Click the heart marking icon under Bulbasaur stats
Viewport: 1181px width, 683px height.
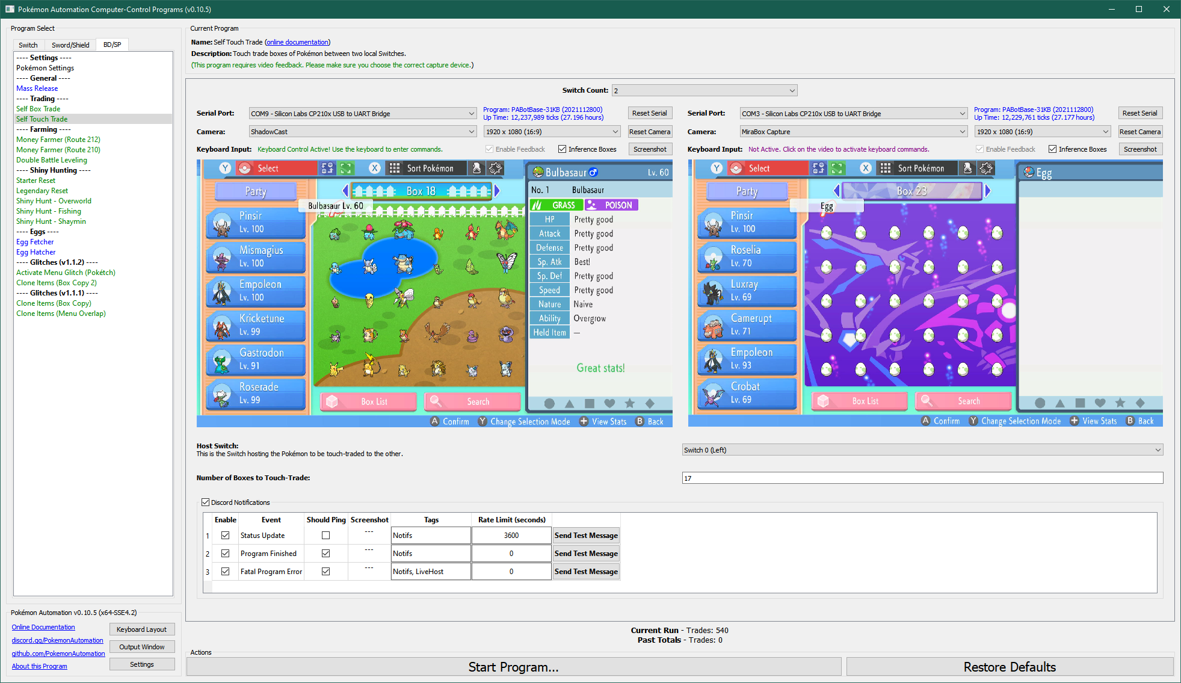(609, 403)
